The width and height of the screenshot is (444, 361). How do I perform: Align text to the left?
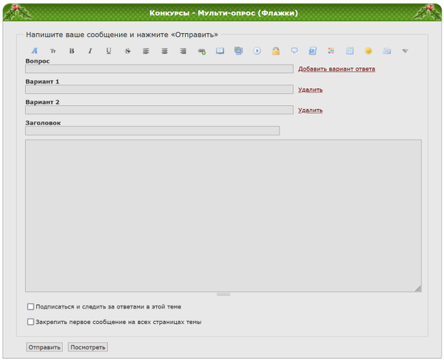(146, 51)
